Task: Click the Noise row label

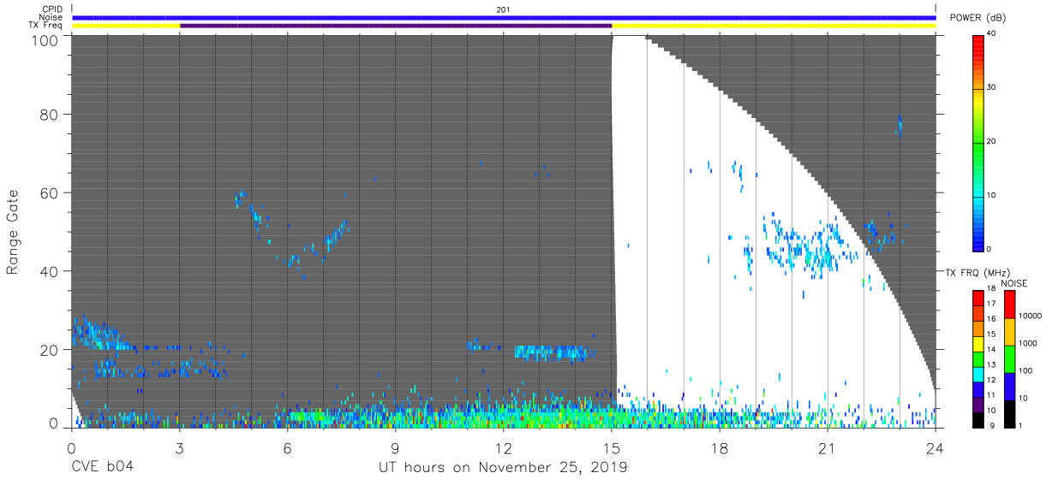Action: pos(51,17)
